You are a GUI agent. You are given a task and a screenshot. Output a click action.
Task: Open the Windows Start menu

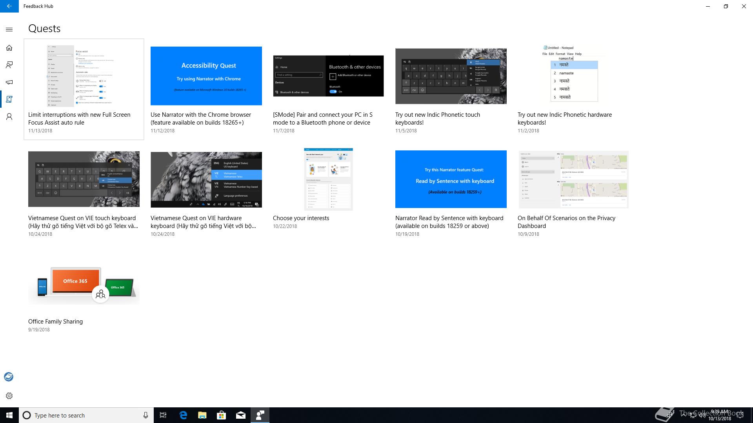tap(9, 415)
